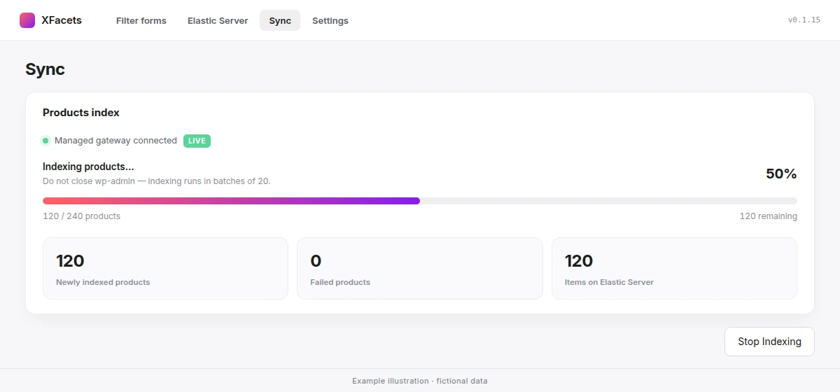Screen dimensions: 840x392
Task: Switch to the Elastic Server tab
Action: pyautogui.click(x=218, y=20)
